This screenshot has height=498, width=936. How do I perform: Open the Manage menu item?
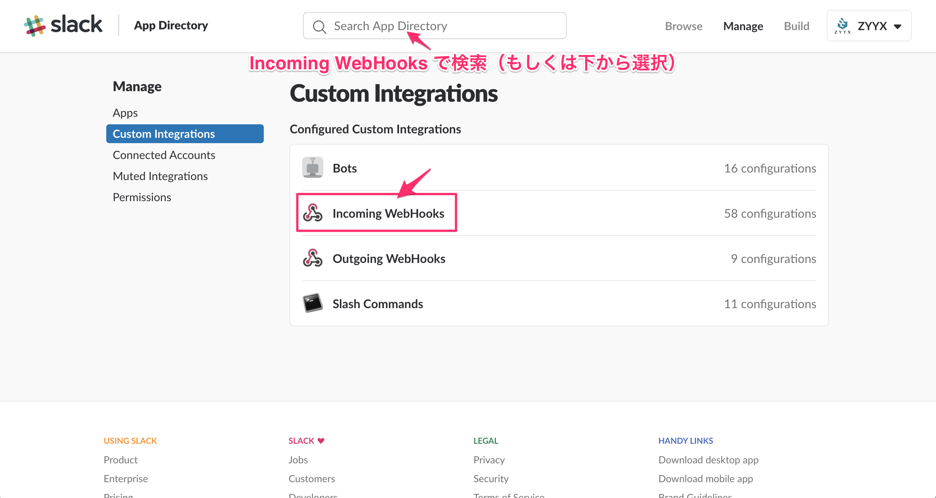[743, 26]
